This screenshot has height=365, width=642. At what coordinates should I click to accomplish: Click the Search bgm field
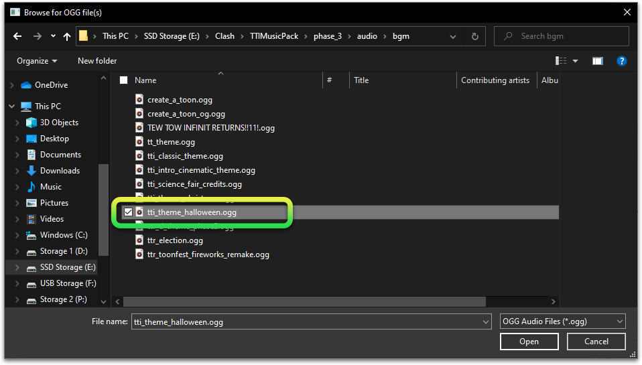point(562,36)
